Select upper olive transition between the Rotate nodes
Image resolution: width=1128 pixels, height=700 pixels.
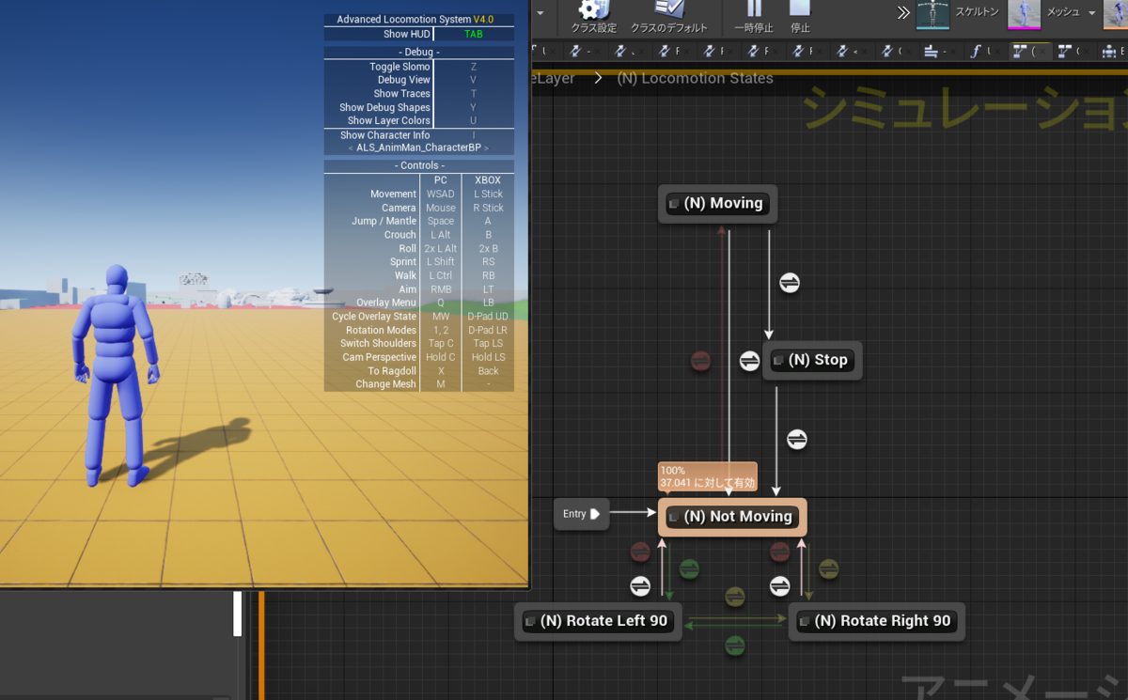point(735,597)
